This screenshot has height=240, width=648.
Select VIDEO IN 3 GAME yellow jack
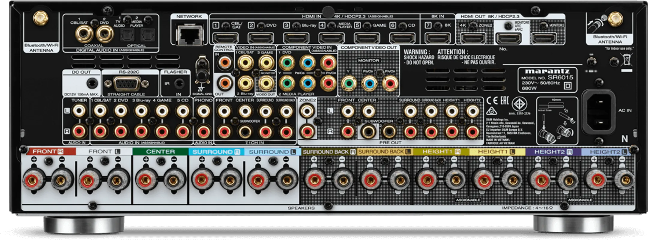tap(266, 63)
